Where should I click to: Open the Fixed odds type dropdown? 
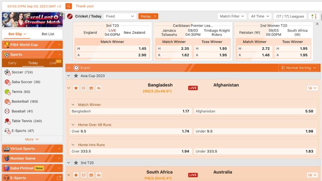tap(120, 16)
